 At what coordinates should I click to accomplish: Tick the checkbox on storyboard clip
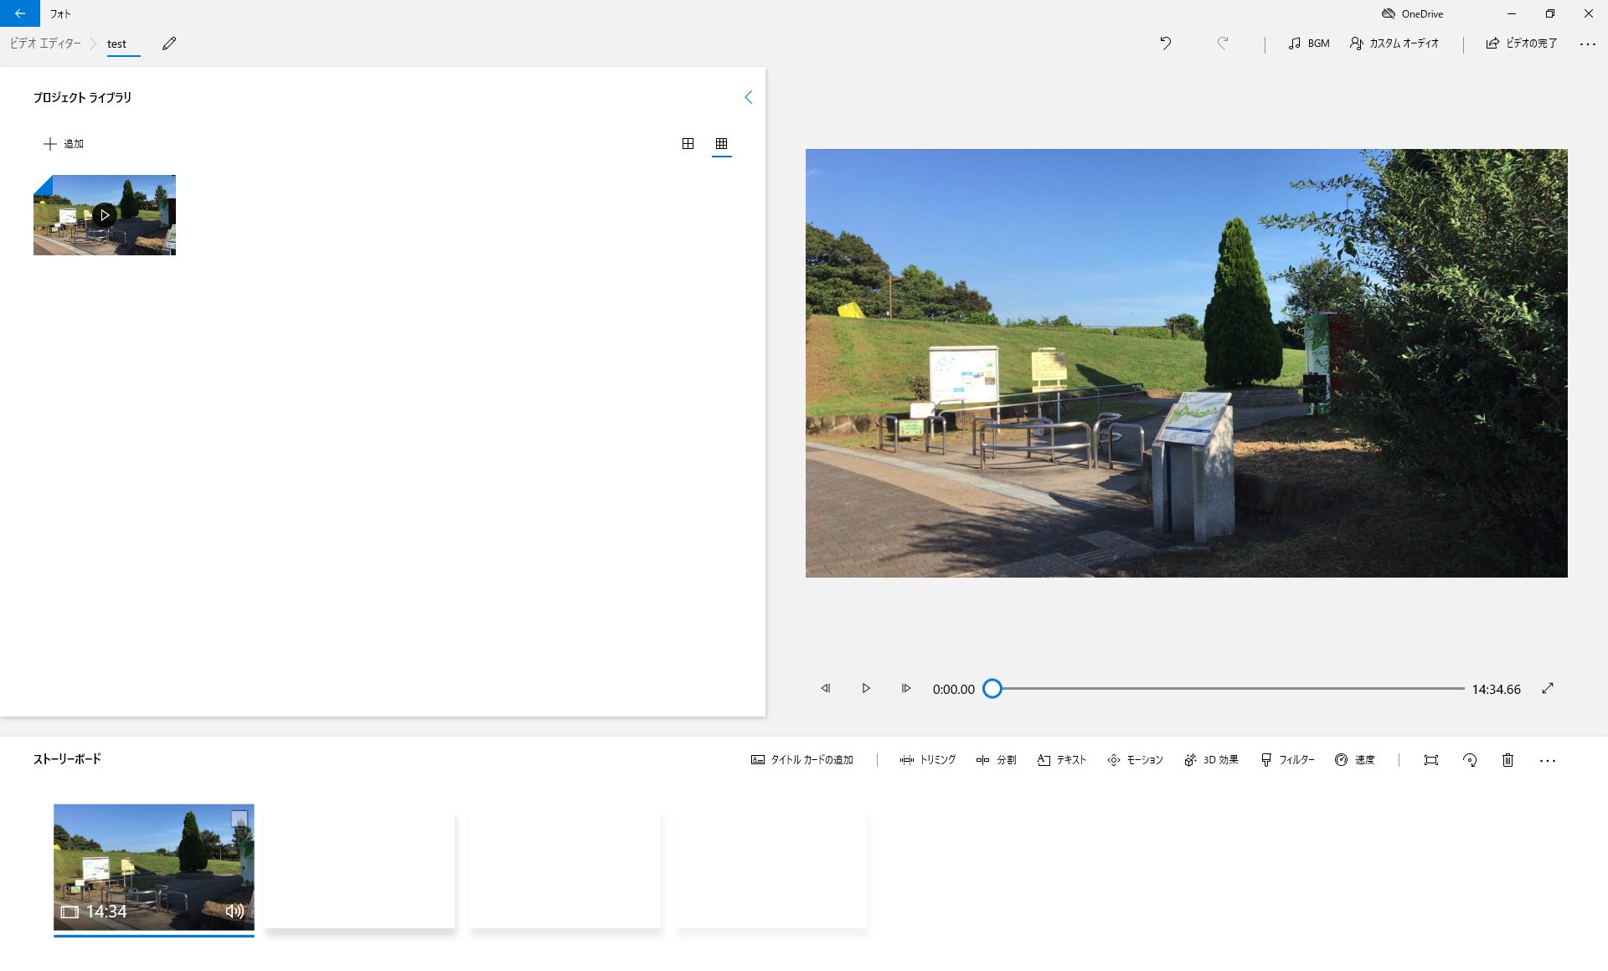(x=240, y=818)
